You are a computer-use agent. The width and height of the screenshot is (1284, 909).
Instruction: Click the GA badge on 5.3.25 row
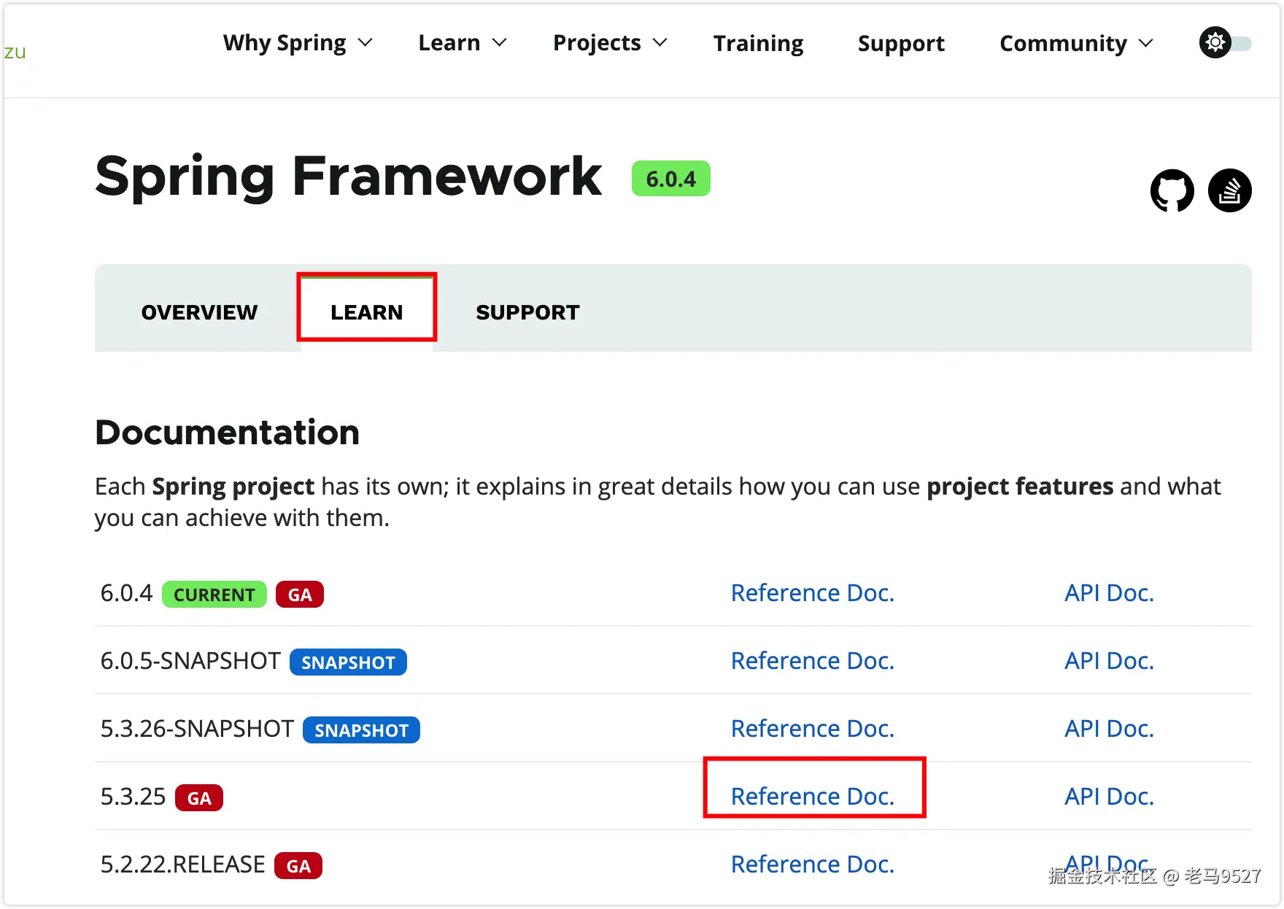tap(199, 798)
